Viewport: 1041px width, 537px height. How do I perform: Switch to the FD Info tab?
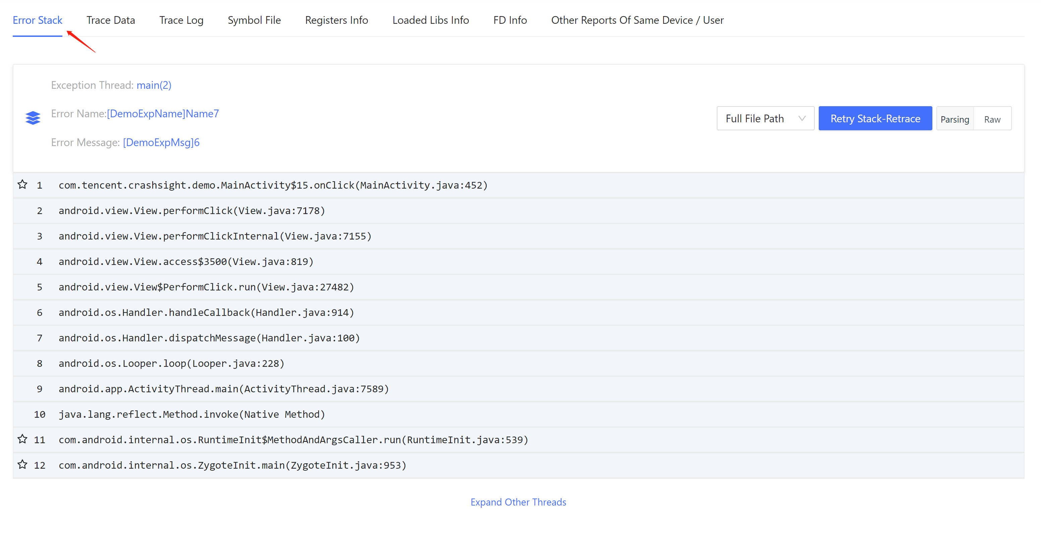[510, 20]
